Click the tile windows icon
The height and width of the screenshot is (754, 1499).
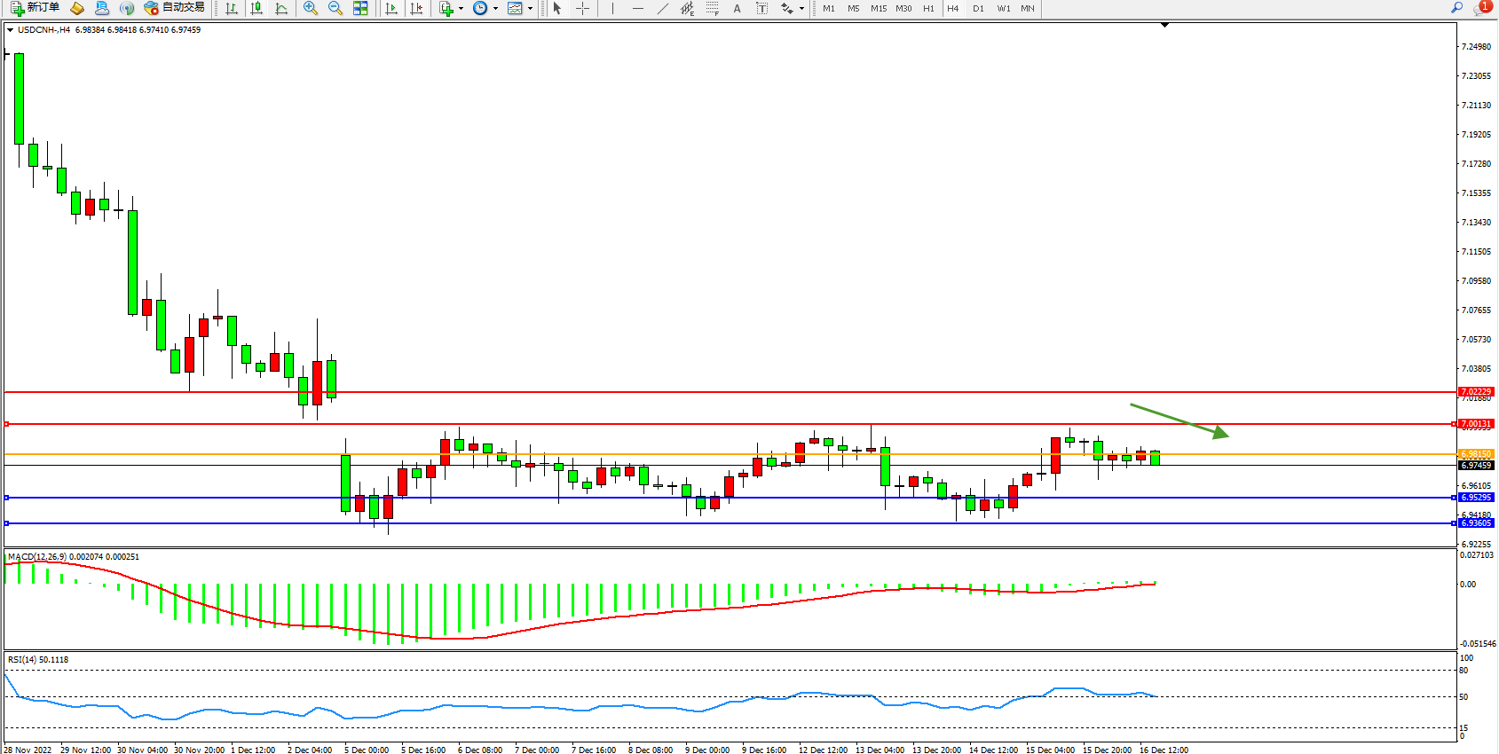[x=360, y=8]
